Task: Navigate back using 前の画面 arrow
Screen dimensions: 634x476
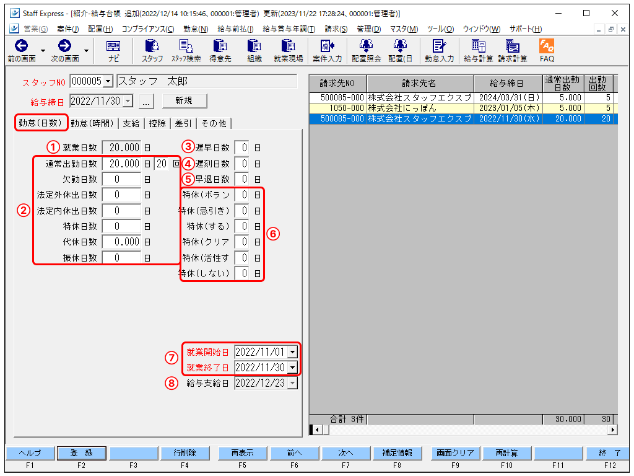Action: click(22, 45)
